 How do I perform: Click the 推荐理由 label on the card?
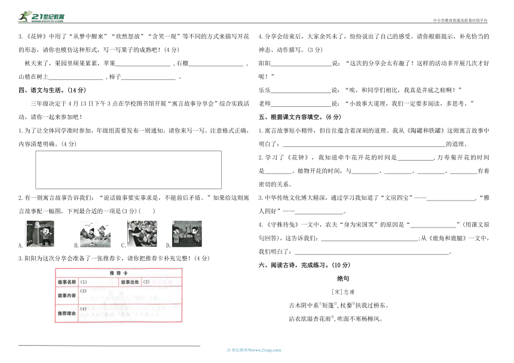(x=67, y=313)
